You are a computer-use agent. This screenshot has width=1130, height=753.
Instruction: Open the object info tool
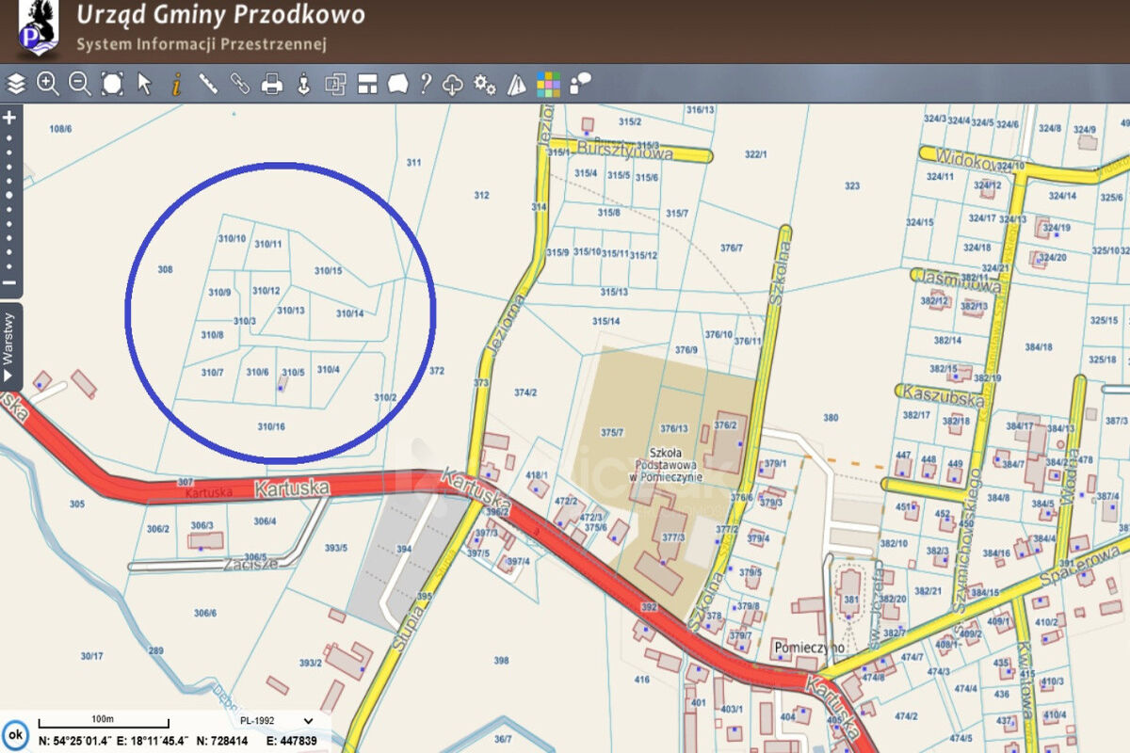point(175,84)
